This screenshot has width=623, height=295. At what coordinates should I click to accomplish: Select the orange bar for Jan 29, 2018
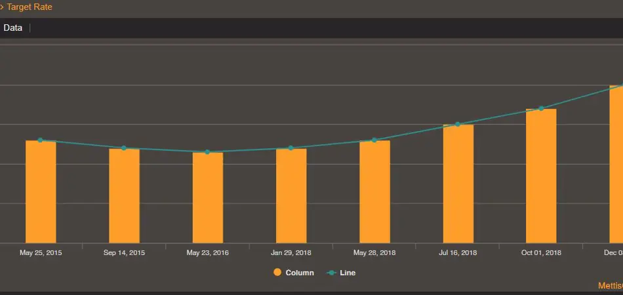291,197
